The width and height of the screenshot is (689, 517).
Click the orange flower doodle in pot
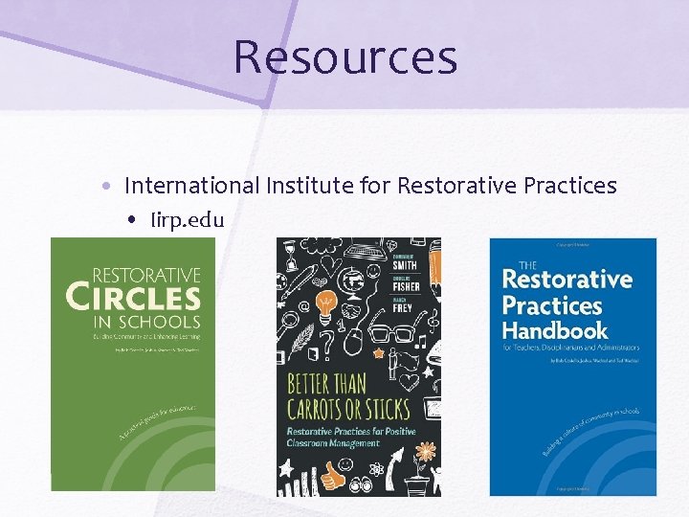click(x=425, y=454)
